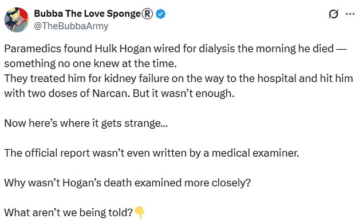Image resolution: width=363 pixels, height=223 pixels.
Task: Click the line "something no one knew at the time."
Action: click(90, 63)
